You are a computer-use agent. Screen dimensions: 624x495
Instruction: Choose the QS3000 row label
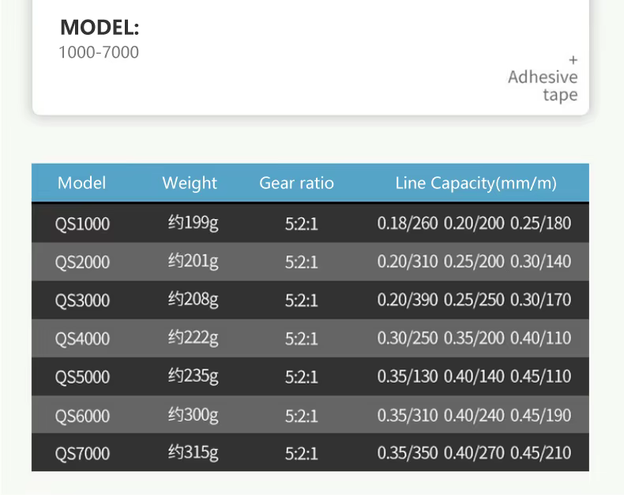82,300
